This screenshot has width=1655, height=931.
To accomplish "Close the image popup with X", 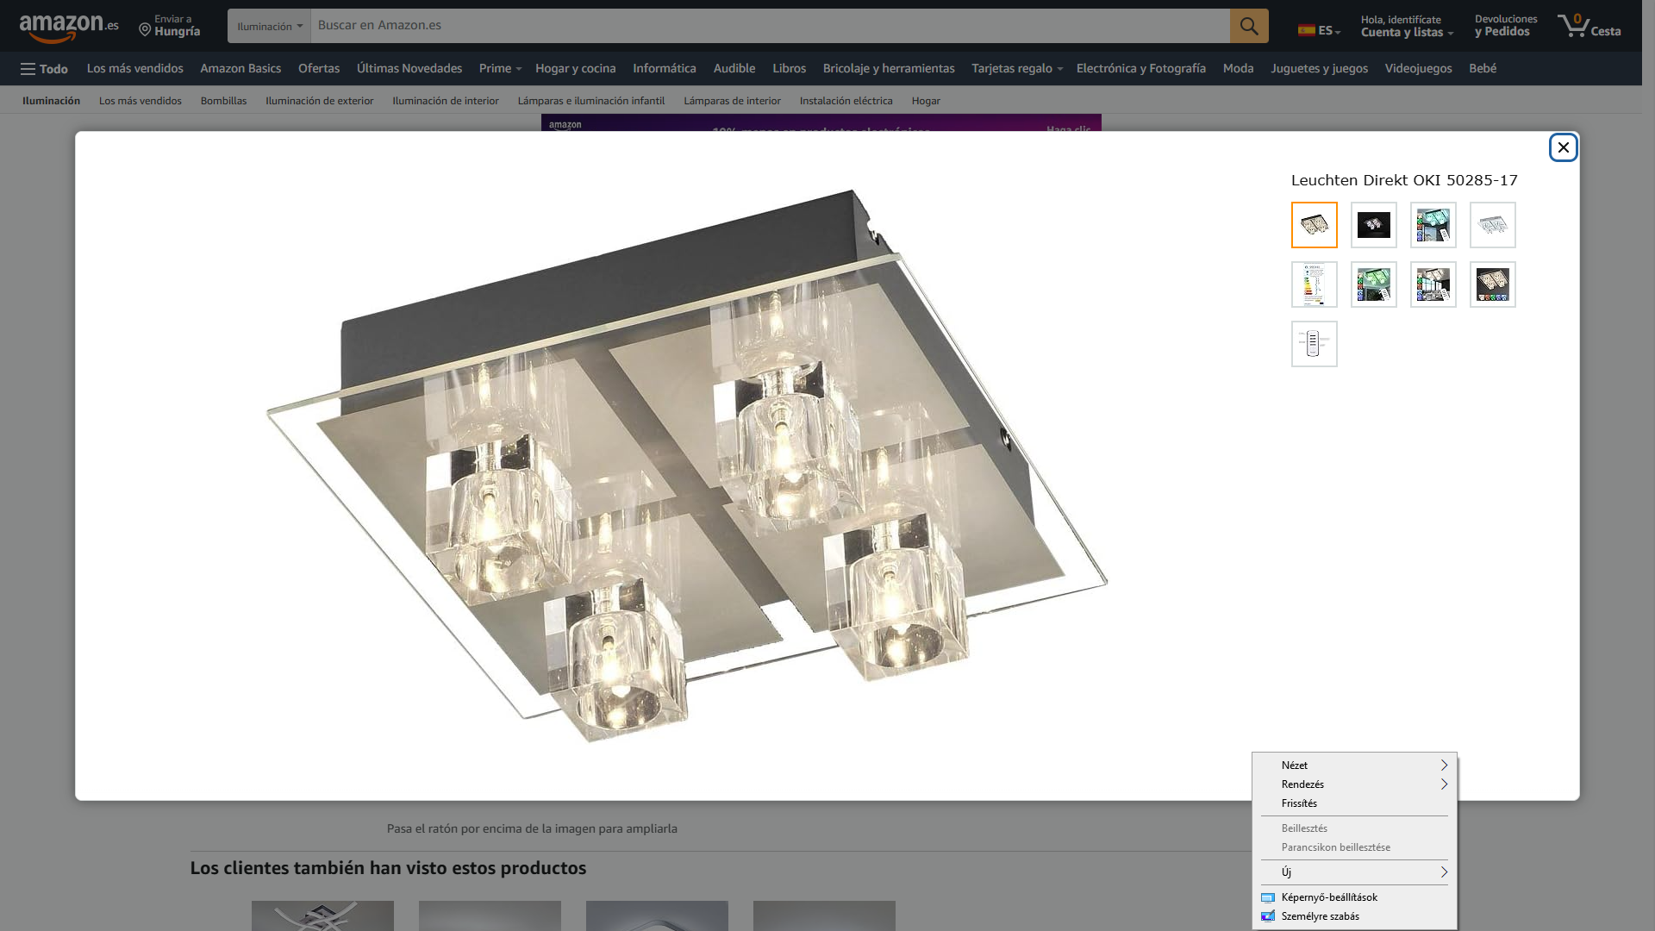I will 1563,147.
